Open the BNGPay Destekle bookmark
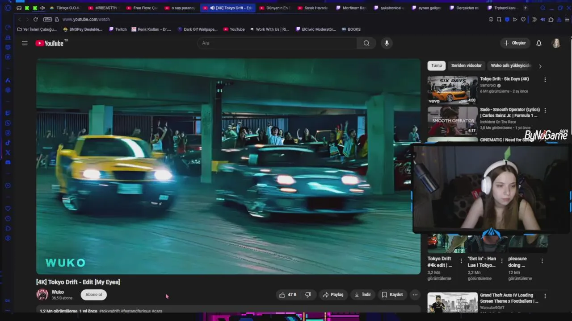 coord(83,29)
